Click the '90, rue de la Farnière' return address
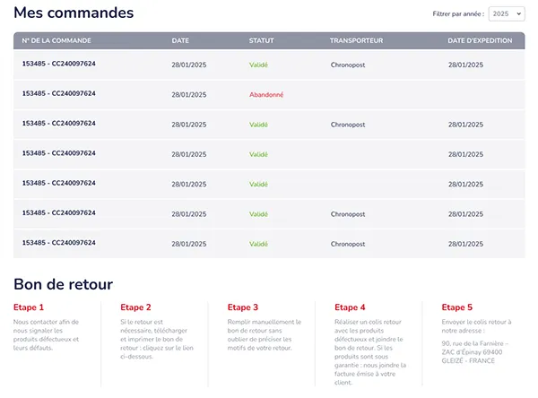Viewport: 538px width, 398px height. point(475,352)
